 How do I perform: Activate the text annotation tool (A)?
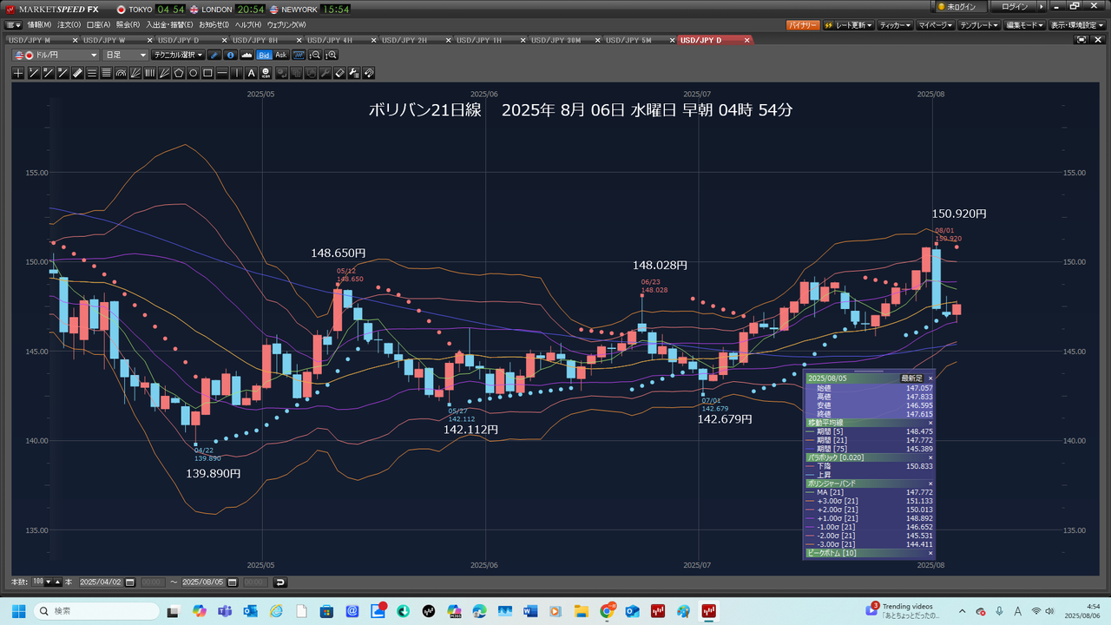[251, 73]
